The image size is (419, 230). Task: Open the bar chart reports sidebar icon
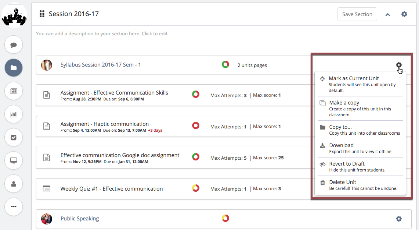[x=14, y=114]
